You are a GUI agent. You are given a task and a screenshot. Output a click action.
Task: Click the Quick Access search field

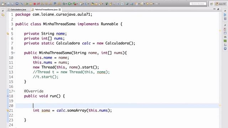198,4
